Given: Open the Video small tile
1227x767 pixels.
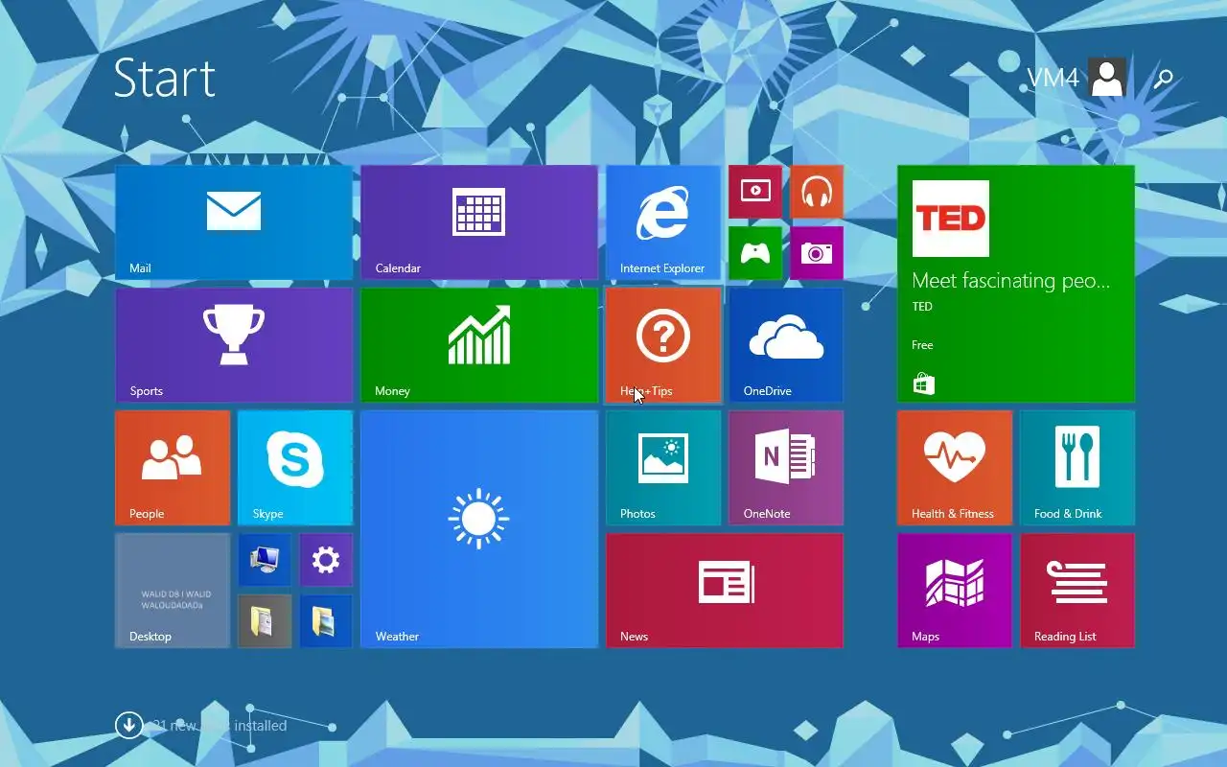Looking at the screenshot, I should (755, 192).
